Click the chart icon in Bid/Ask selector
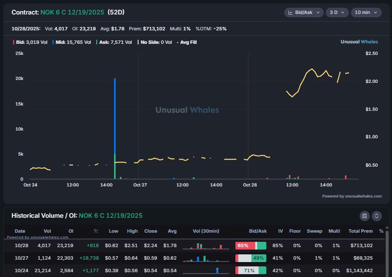Image resolution: width=392 pixels, height=277 pixels. point(290,13)
